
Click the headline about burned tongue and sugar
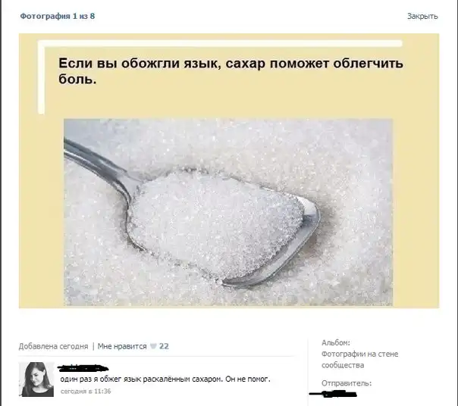click(x=231, y=70)
